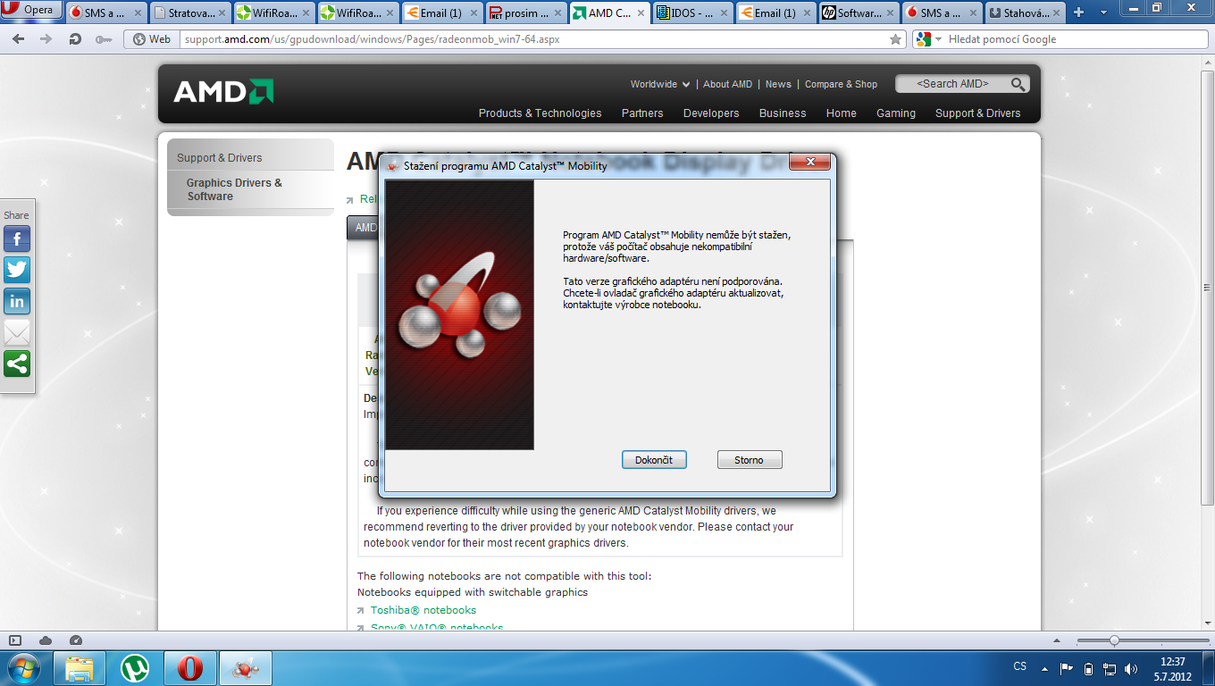Open the network icon in system tray
The width and height of the screenshot is (1215, 686).
click(x=1110, y=668)
